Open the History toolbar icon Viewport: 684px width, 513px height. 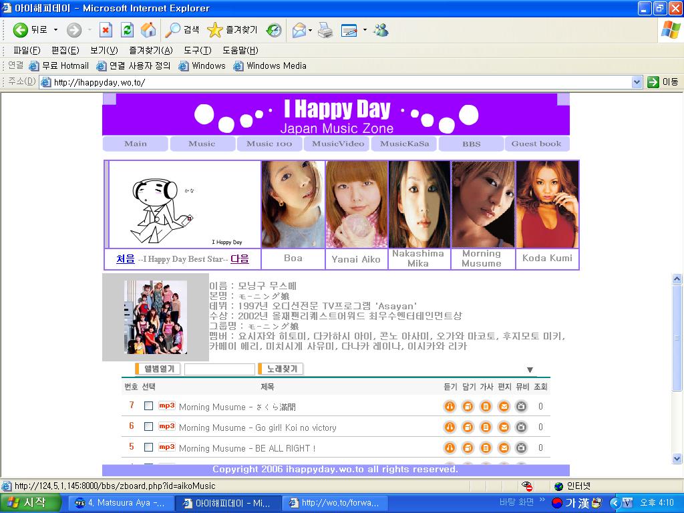coord(274,30)
